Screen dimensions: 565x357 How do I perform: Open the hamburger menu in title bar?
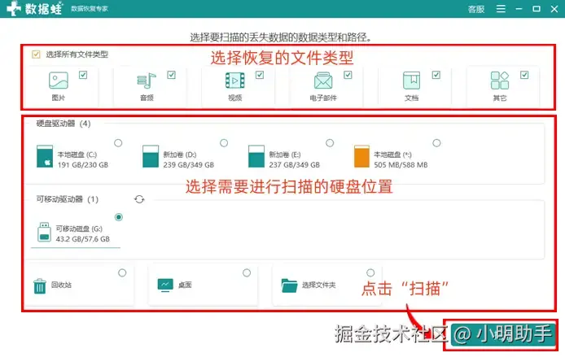click(x=501, y=9)
